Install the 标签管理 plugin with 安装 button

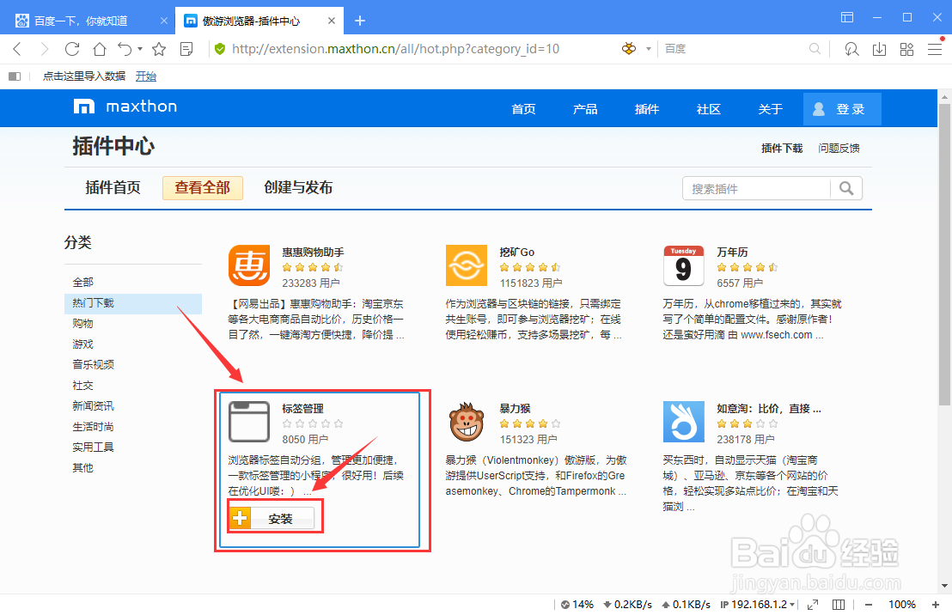(272, 519)
